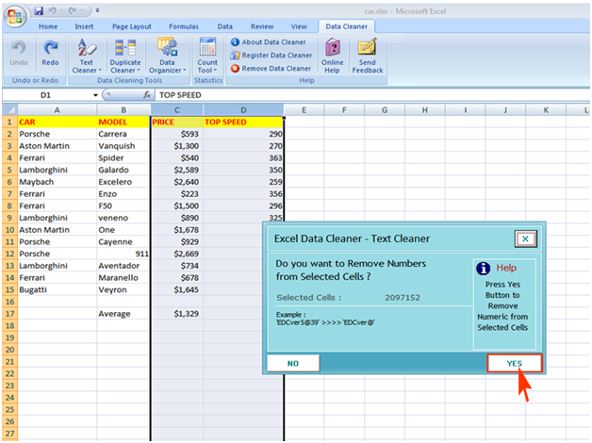Screen dimensions: 592x443
Task: Click Register Data Cleaner
Action: pyautogui.click(x=271, y=55)
